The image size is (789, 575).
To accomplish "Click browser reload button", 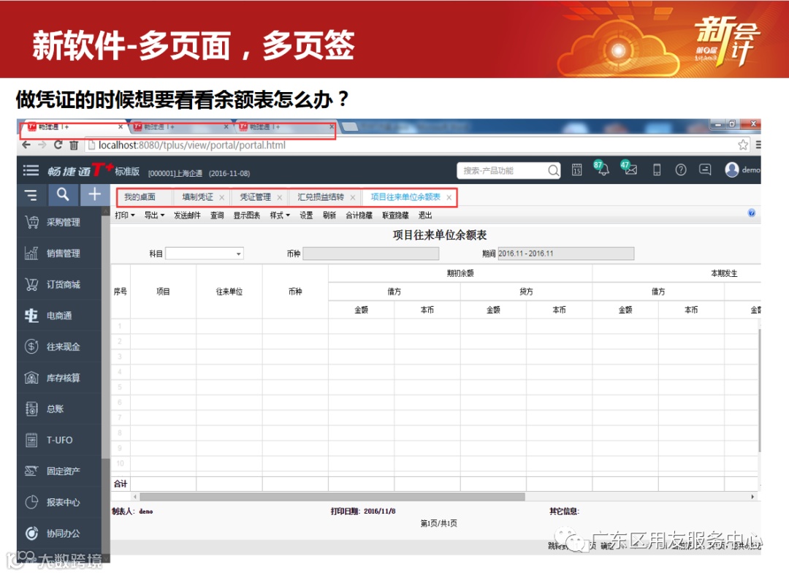I will tap(58, 145).
